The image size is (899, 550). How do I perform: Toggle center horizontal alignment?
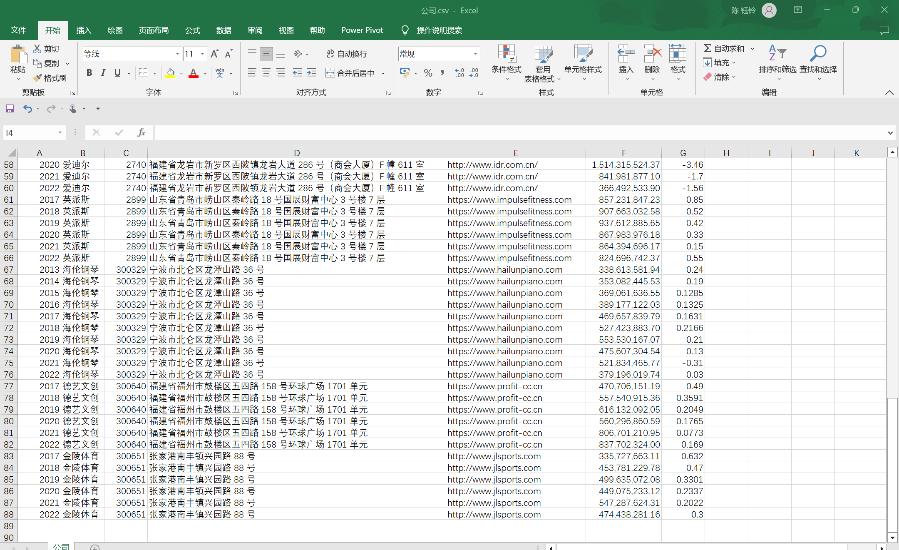pyautogui.click(x=266, y=73)
